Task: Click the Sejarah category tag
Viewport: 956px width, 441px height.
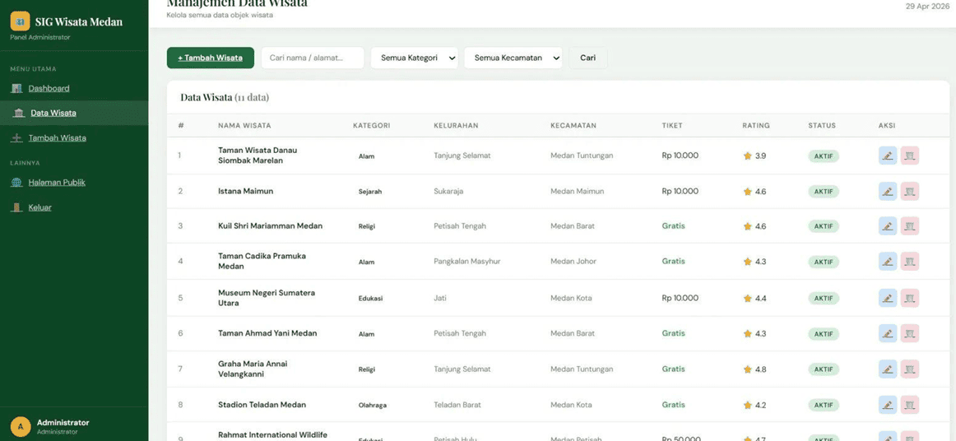Action: 370,192
